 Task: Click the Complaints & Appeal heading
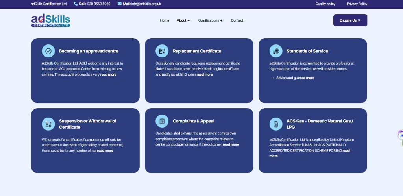pyautogui.click(x=194, y=121)
